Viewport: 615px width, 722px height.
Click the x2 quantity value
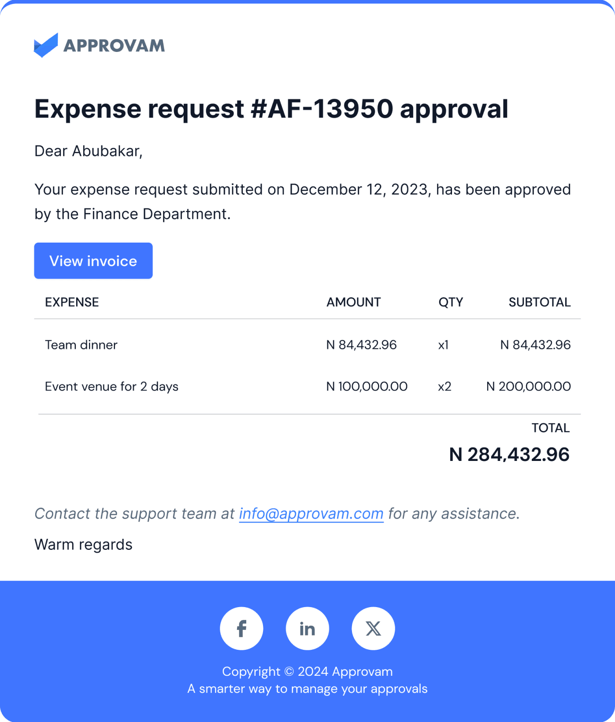tap(445, 387)
